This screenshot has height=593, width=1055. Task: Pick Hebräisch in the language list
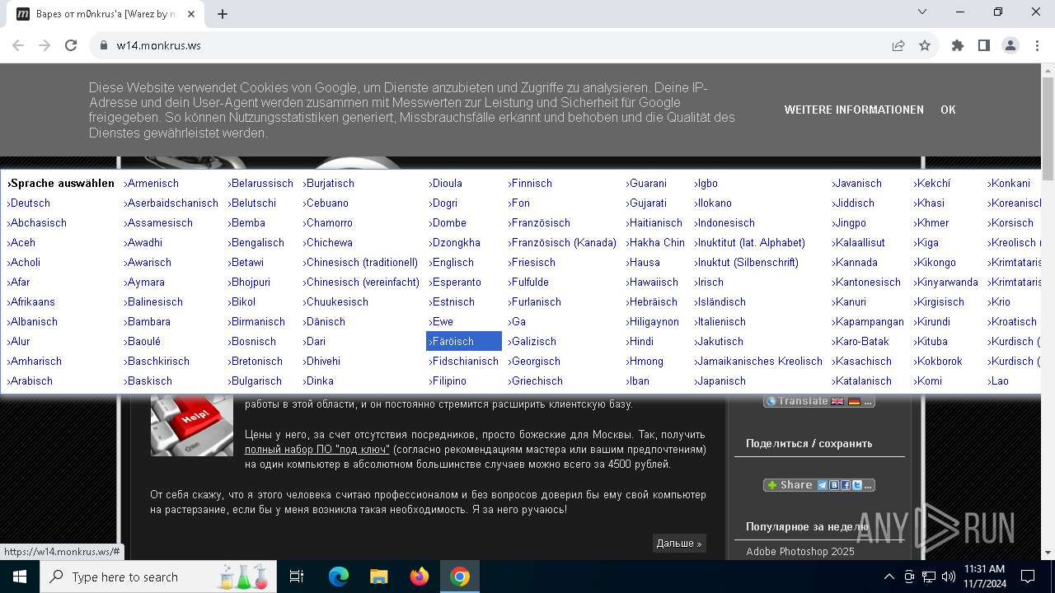(652, 301)
